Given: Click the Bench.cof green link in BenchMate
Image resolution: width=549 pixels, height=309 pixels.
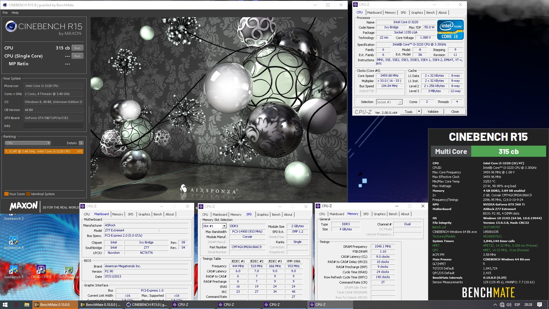Looking at the screenshot, I should [x=439, y=227].
